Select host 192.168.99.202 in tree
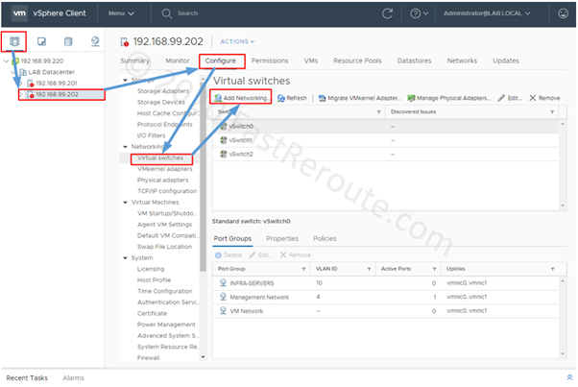The width and height of the screenshot is (578, 387). [57, 94]
